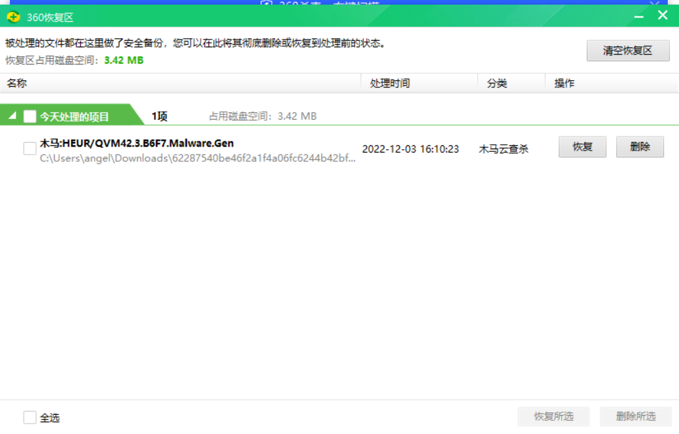Click the 木马云查杀 category cell
Image resolution: width=679 pixels, height=434 pixels.
point(503,149)
